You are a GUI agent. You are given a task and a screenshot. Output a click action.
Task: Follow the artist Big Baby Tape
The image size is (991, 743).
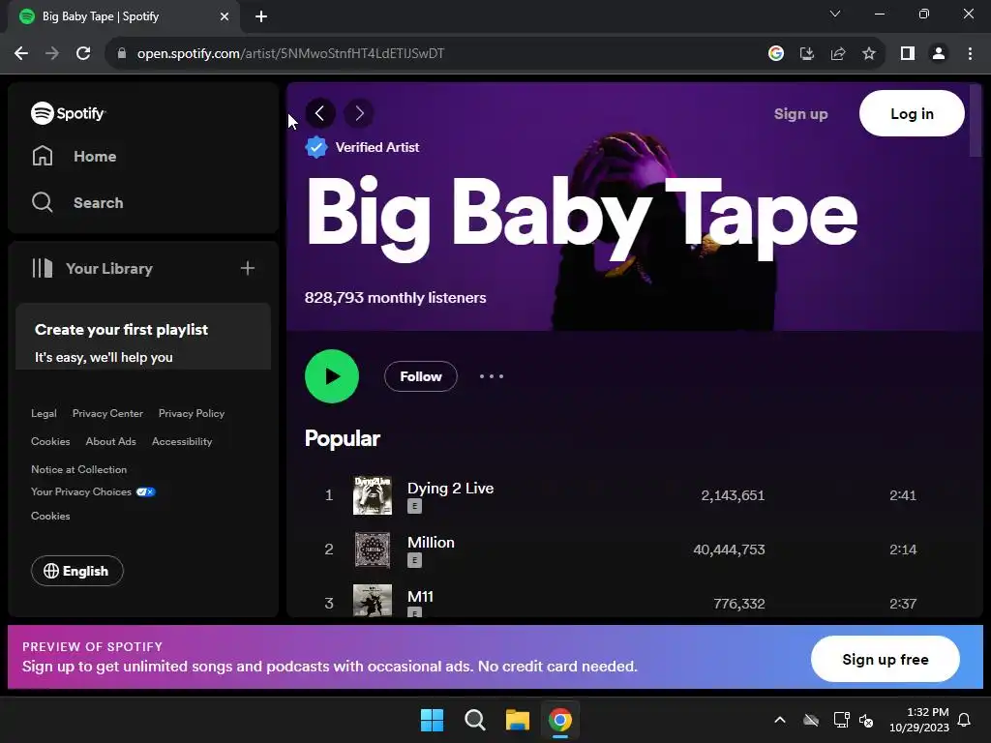point(420,376)
